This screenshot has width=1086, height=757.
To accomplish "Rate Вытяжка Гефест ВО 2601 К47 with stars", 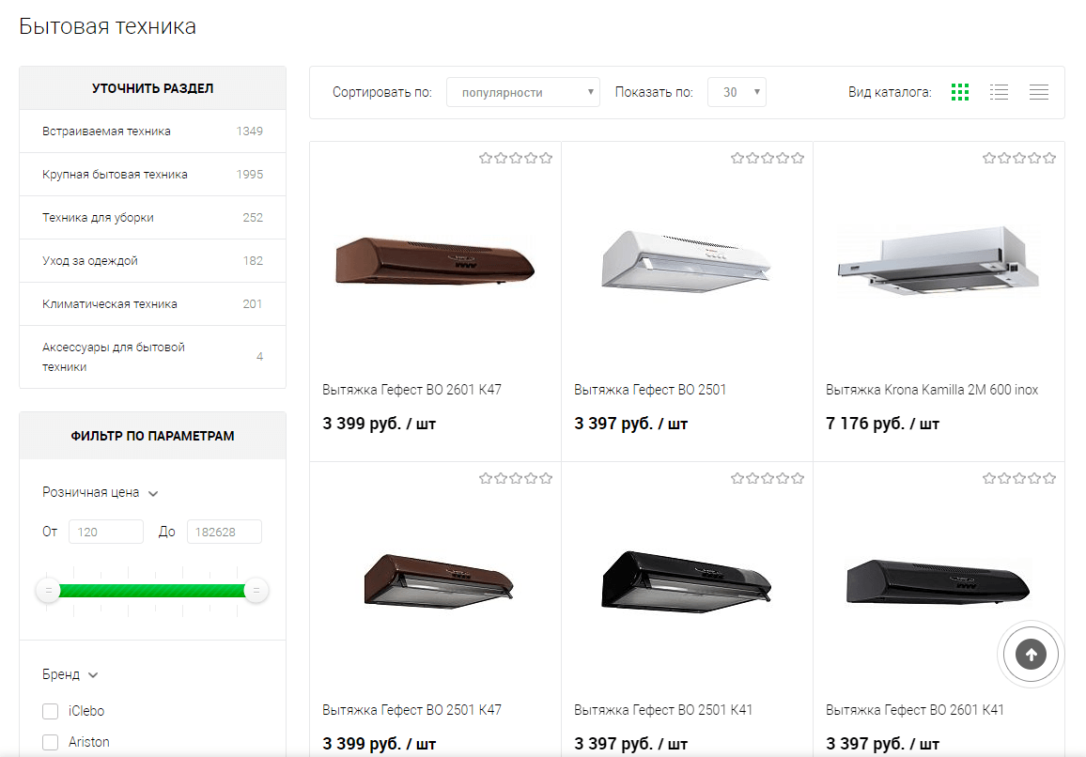I will pyautogui.click(x=516, y=158).
